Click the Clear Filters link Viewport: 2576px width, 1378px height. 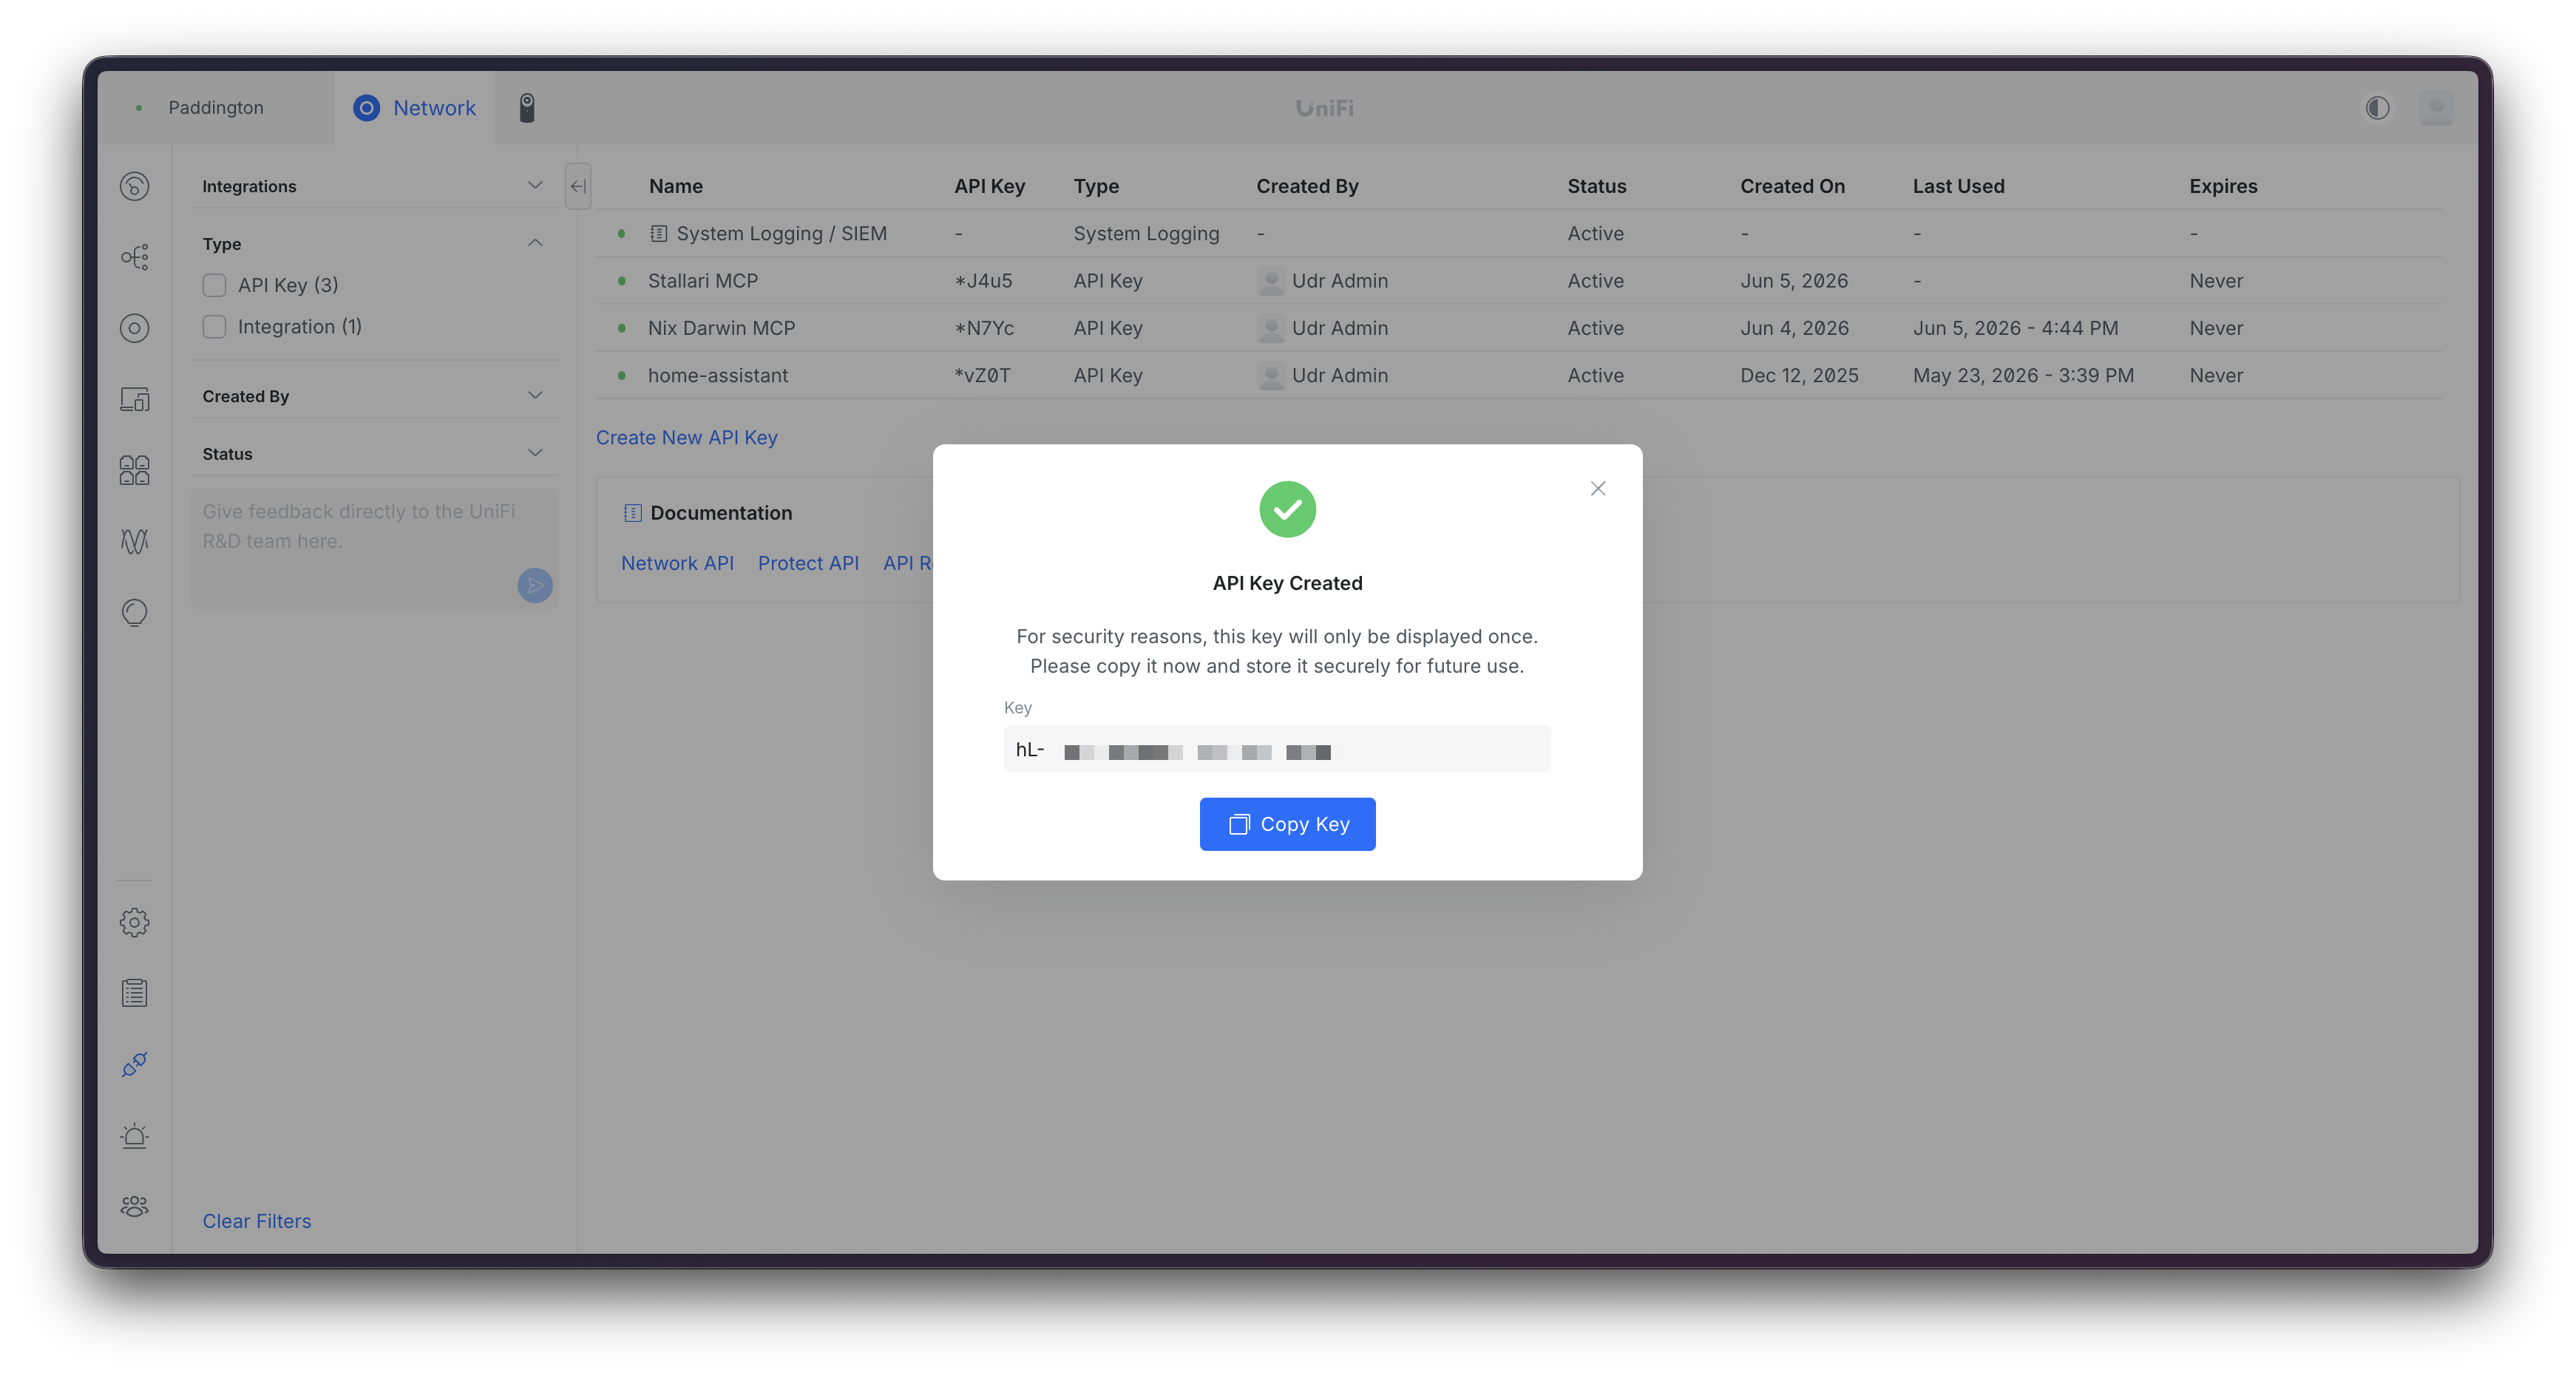point(257,1221)
